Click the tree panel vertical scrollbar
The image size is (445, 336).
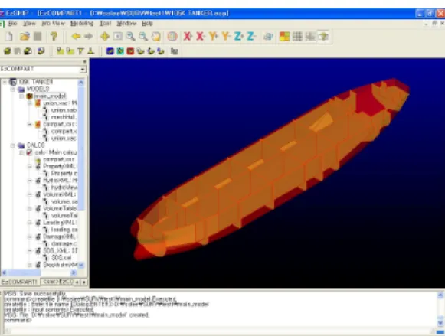pyautogui.click(x=81, y=173)
